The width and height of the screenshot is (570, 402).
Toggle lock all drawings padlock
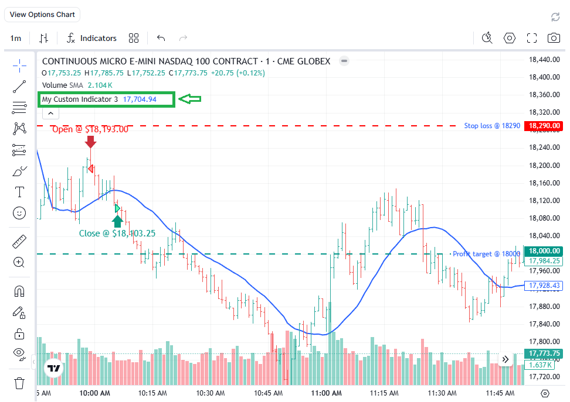click(19, 334)
